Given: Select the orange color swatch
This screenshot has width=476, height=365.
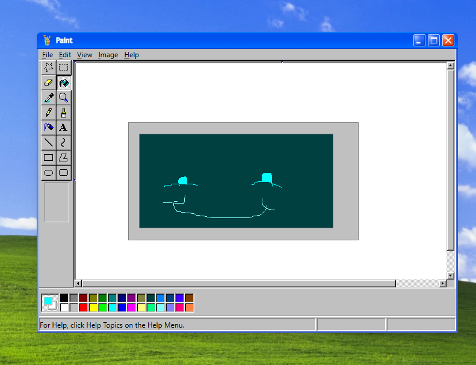Looking at the screenshot, I should coord(190,308).
